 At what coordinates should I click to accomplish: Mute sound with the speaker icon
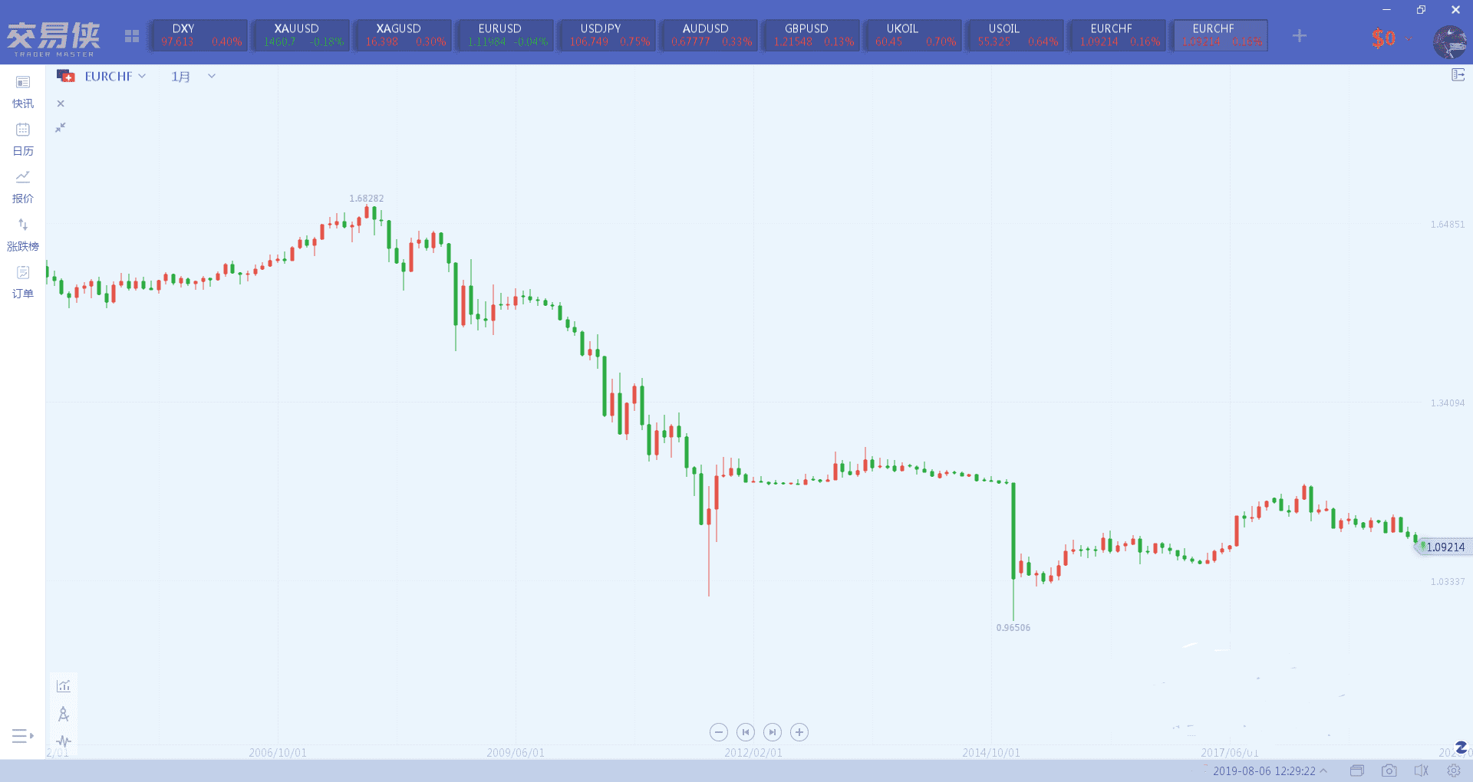[1421, 770]
